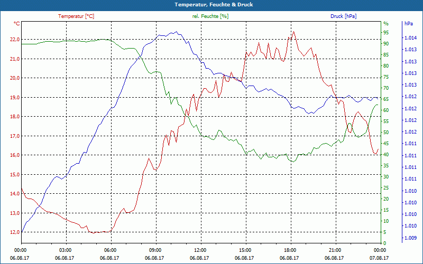The height and width of the screenshot is (264, 423).
Task: Click the '90' humidity axis tick
Action: pos(386,44)
